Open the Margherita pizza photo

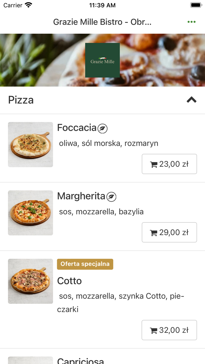point(30,213)
